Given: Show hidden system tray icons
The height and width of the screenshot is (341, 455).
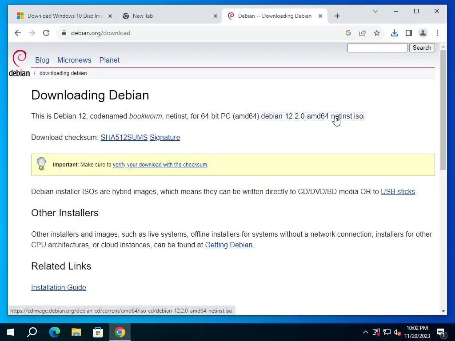Looking at the screenshot, I should 366,332.
